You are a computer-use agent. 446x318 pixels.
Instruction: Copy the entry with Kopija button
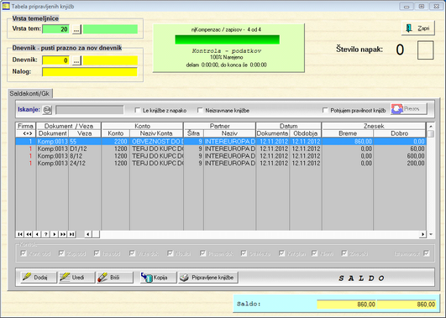pyautogui.click(x=158, y=278)
